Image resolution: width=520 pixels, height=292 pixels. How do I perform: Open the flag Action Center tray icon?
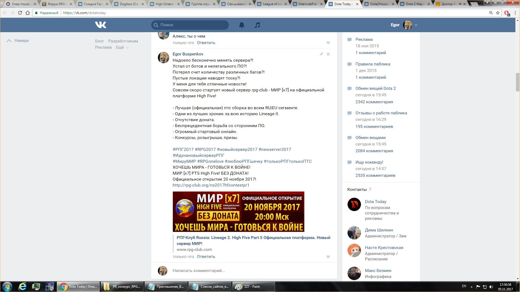(x=478, y=287)
